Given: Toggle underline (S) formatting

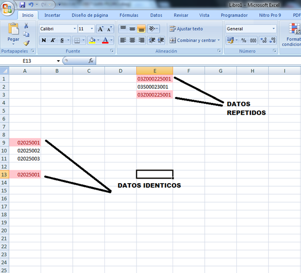Looking at the screenshot, I should [x=62, y=40].
